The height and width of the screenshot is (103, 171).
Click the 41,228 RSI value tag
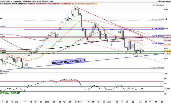click(167, 89)
